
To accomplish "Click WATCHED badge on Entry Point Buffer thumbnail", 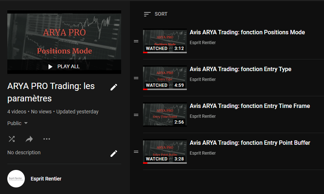I will pos(157,159).
